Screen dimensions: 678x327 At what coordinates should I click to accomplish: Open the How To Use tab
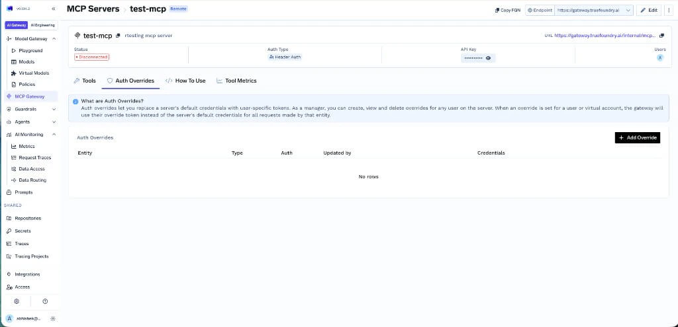point(185,81)
